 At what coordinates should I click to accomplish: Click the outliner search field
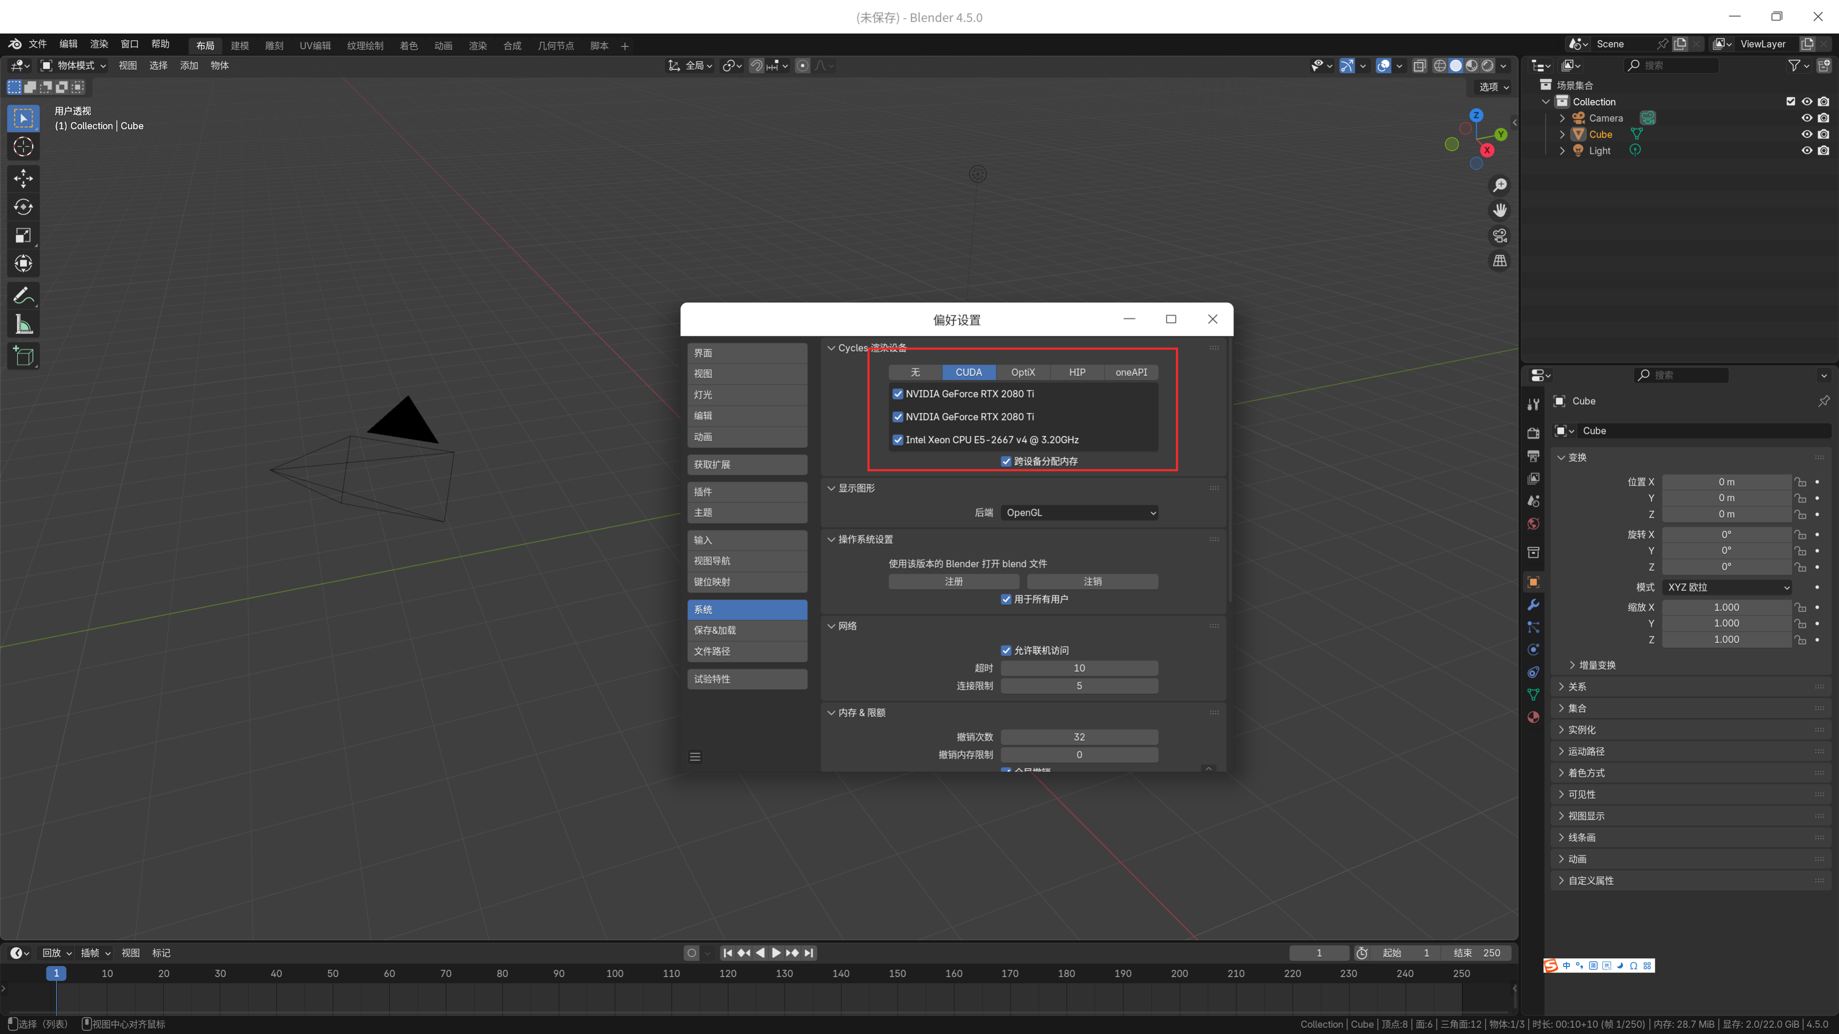tap(1672, 65)
